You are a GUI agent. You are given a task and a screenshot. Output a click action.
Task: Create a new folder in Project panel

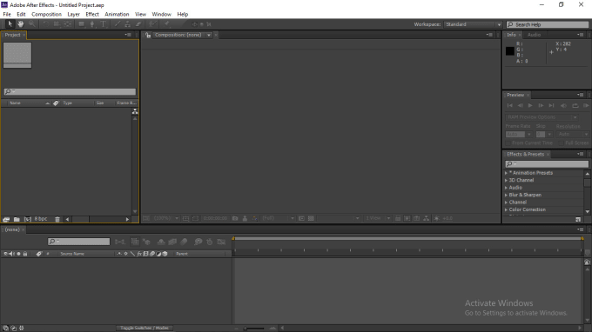(17, 219)
